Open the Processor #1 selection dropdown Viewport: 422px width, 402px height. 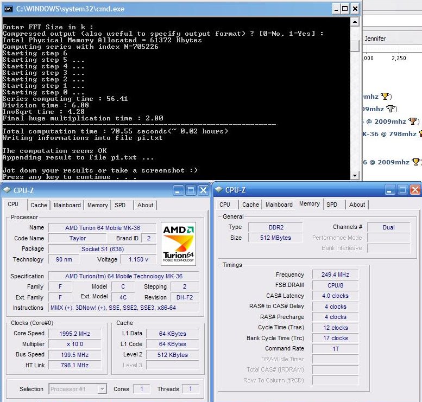click(78, 389)
